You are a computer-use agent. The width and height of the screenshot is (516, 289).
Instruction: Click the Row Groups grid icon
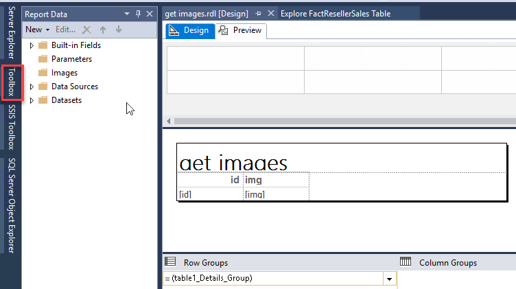click(170, 262)
